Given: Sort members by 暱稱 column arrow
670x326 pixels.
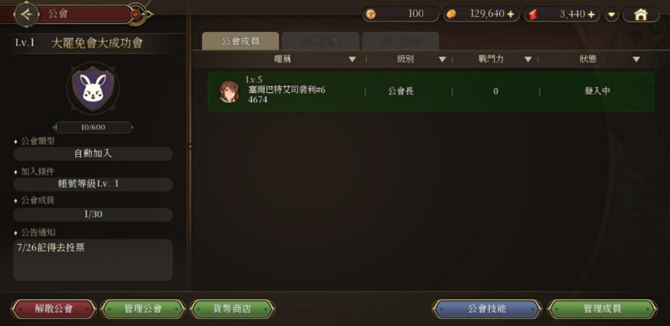Looking at the screenshot, I should pyautogui.click(x=352, y=60).
